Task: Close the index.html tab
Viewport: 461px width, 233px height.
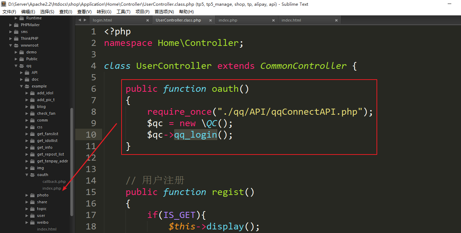Action: [x=336, y=20]
